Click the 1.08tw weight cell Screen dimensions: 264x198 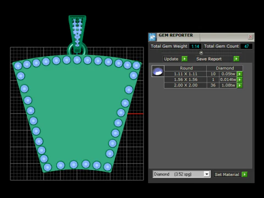(228, 85)
